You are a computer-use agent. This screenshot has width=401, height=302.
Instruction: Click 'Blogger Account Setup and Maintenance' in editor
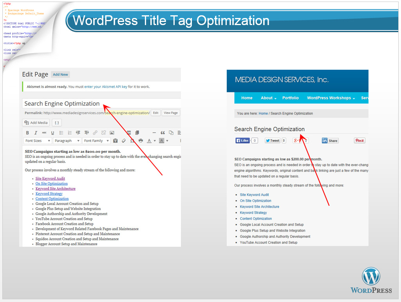(66, 244)
